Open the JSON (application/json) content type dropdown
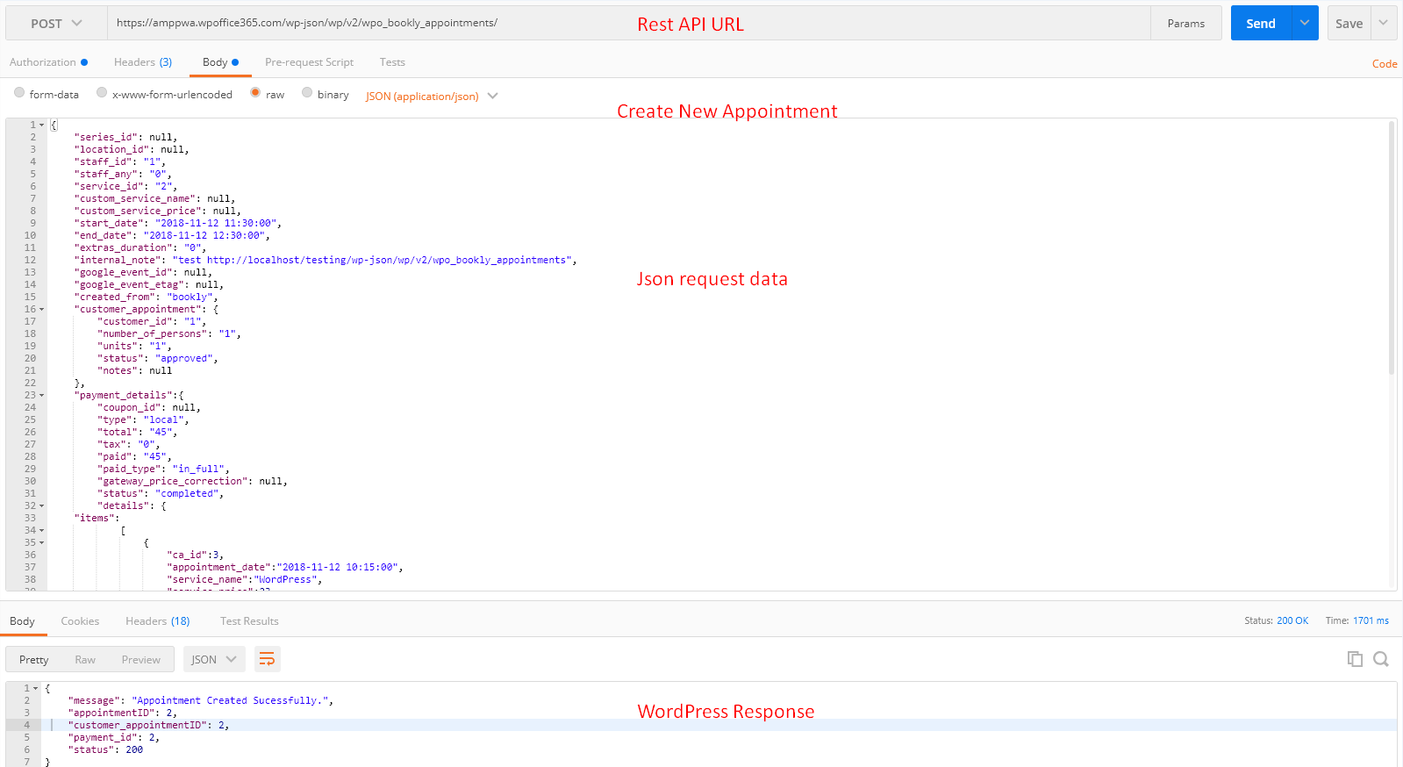Viewport: 1403px width, 767px height. click(x=432, y=96)
